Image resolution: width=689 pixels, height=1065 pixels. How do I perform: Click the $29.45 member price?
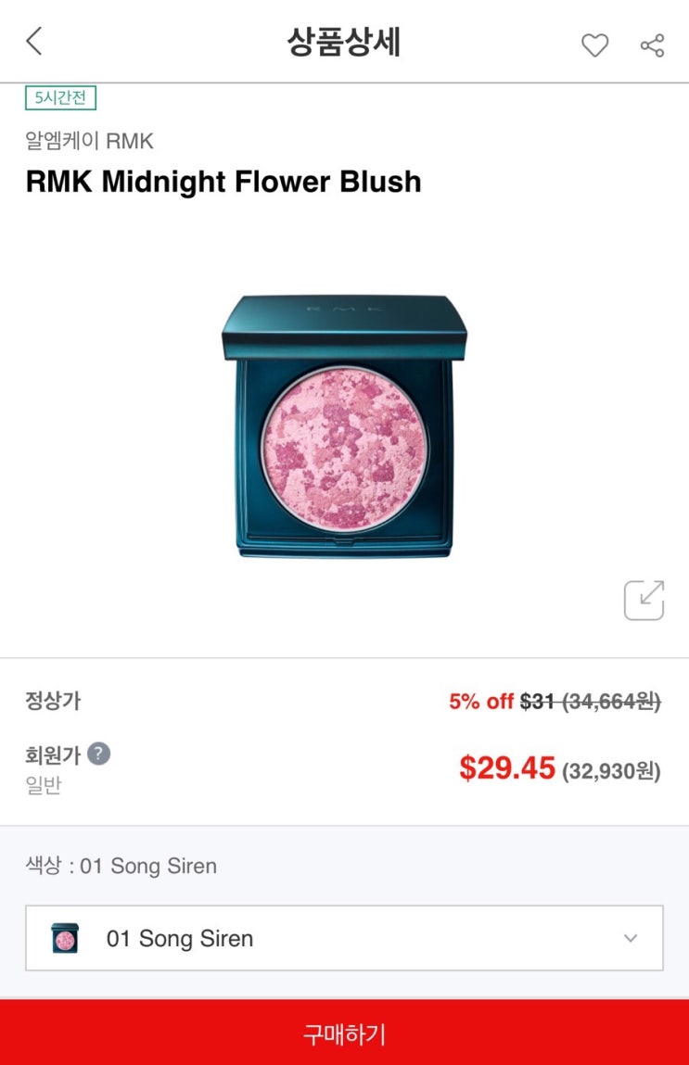(x=507, y=767)
